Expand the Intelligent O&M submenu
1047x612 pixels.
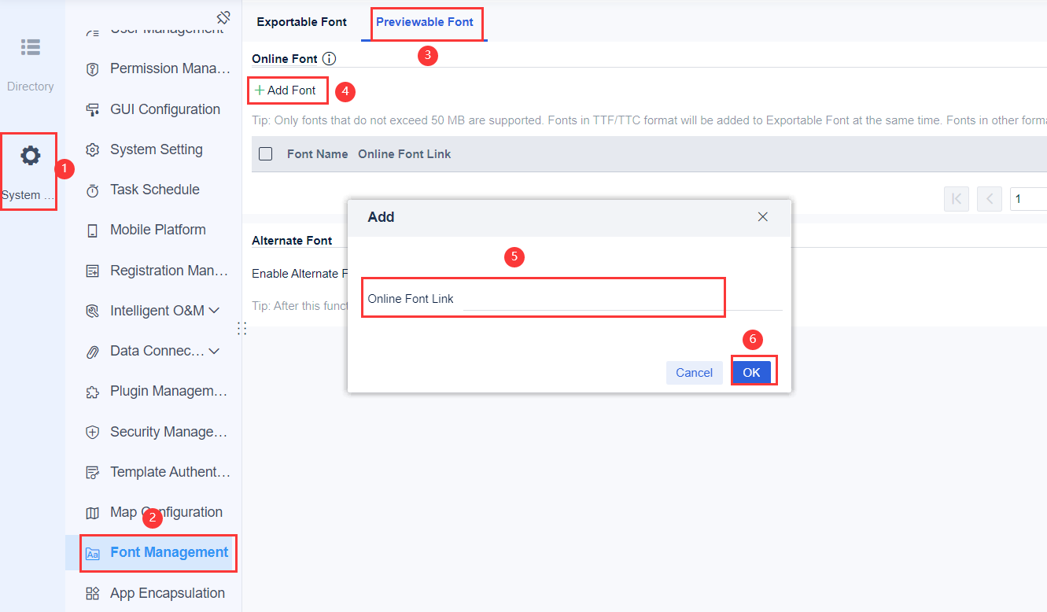click(x=214, y=311)
